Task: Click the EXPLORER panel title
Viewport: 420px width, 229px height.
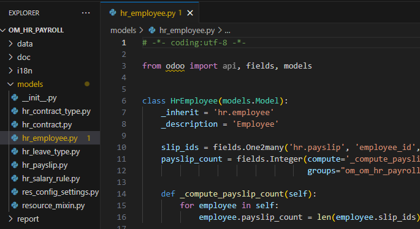Action: coord(24,13)
